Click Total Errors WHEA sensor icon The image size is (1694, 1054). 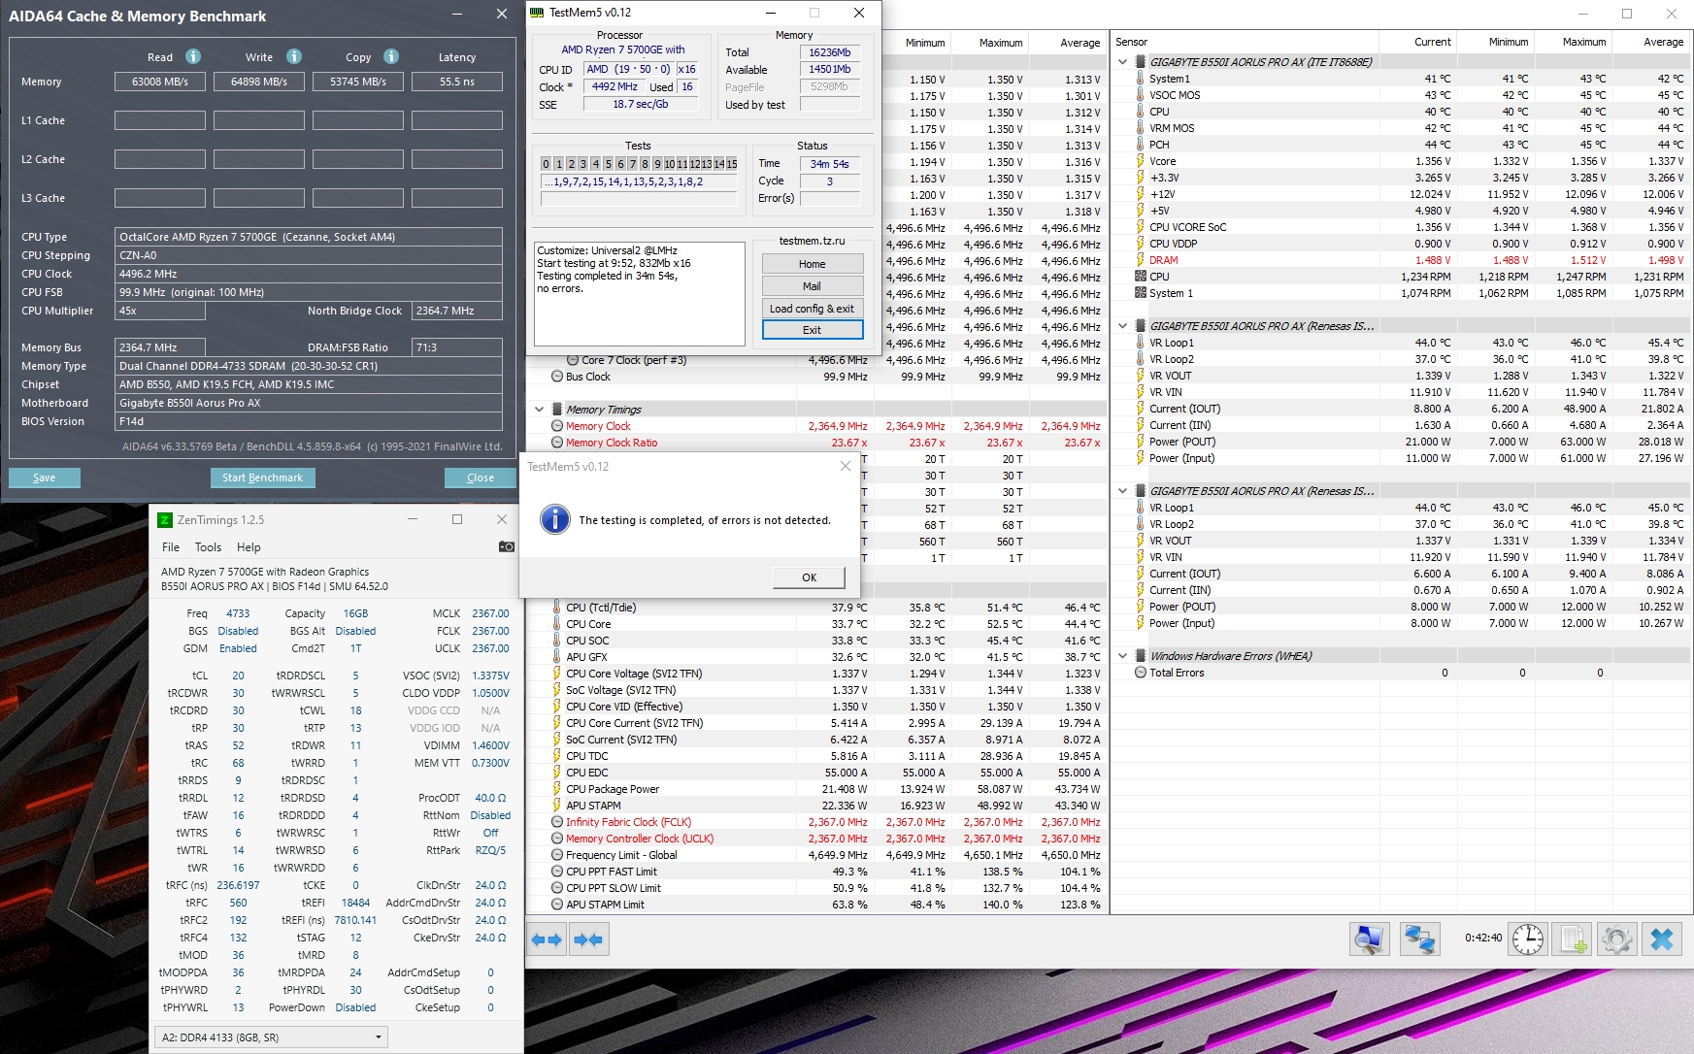[x=1141, y=673]
